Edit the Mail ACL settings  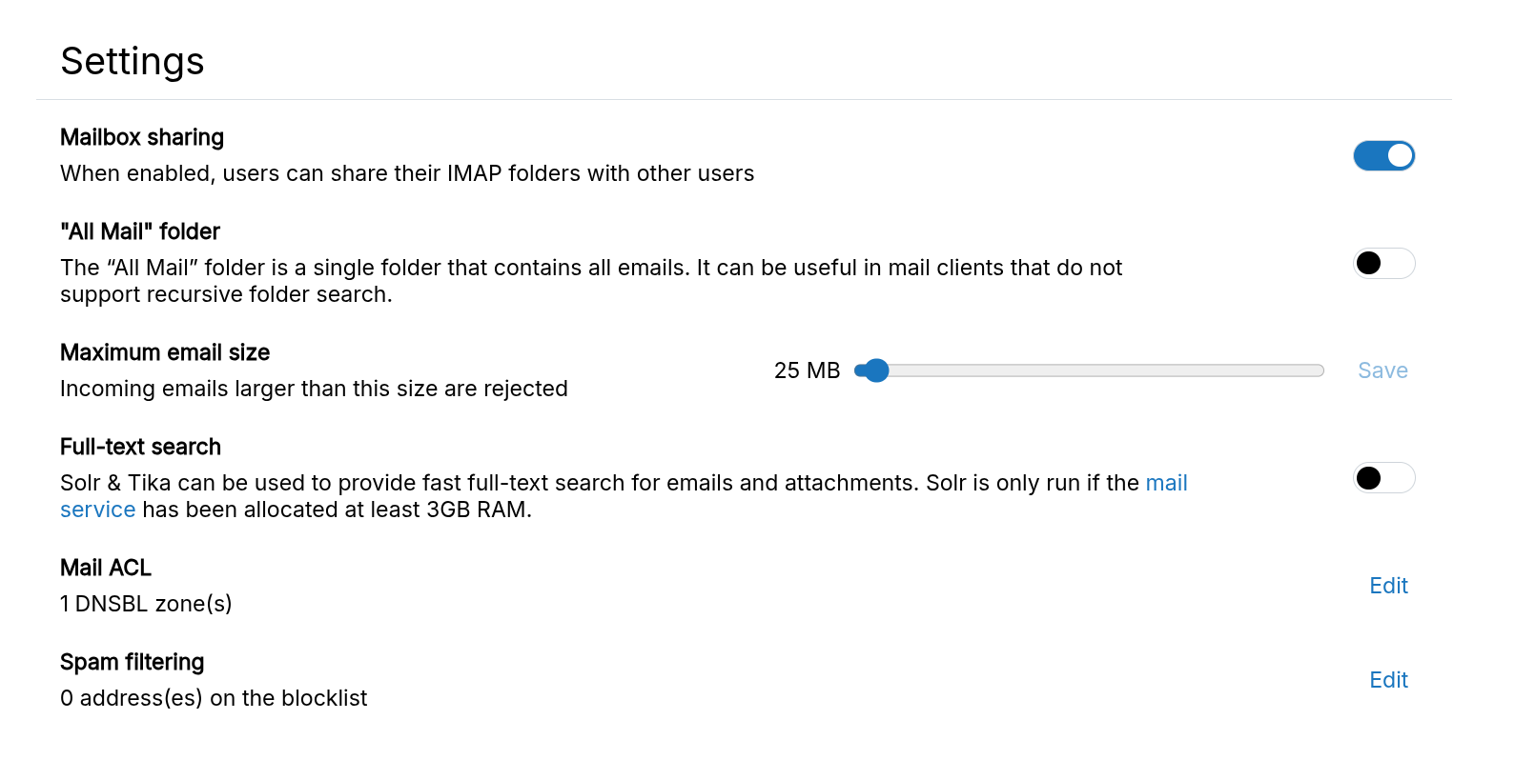[x=1388, y=586]
